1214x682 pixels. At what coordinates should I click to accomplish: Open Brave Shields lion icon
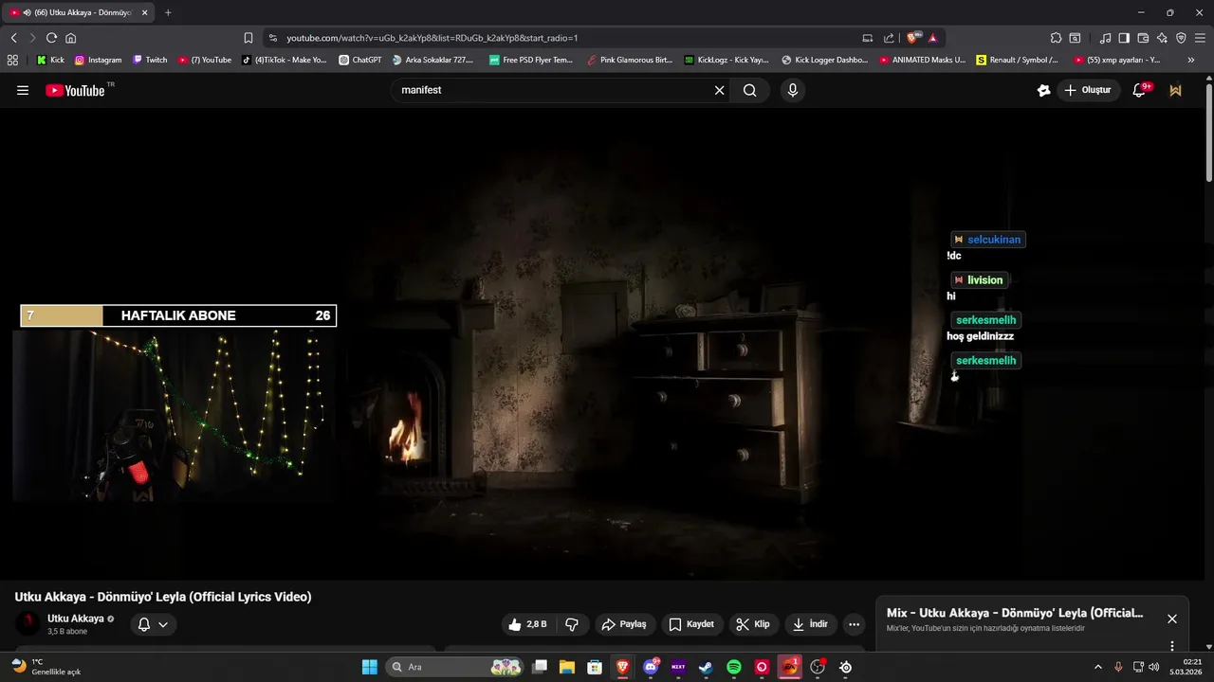click(x=913, y=38)
